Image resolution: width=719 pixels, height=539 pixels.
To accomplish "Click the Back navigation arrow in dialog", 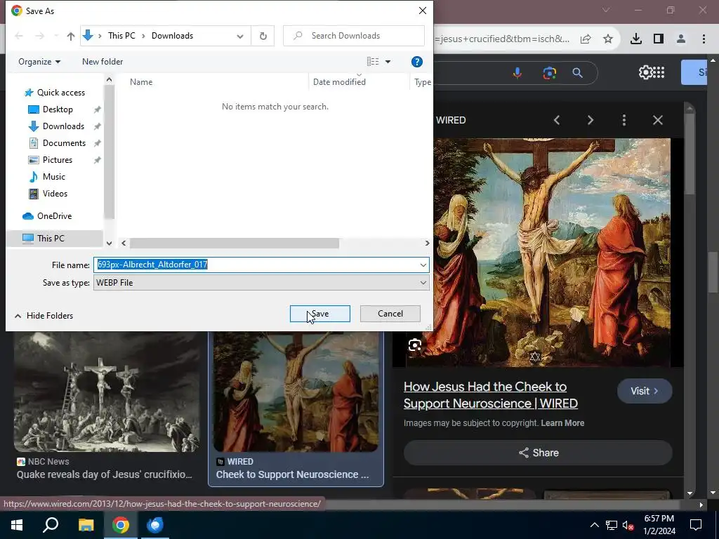I will coord(19,36).
